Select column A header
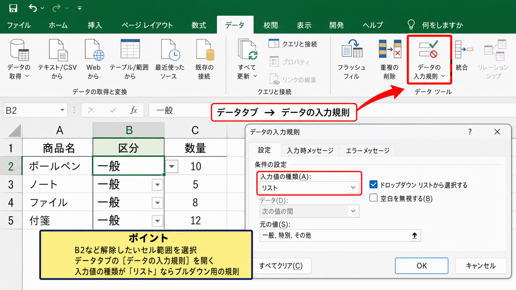 (58, 130)
